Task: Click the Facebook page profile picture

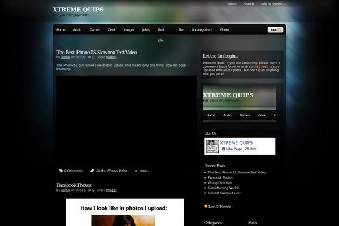Action: (212, 146)
